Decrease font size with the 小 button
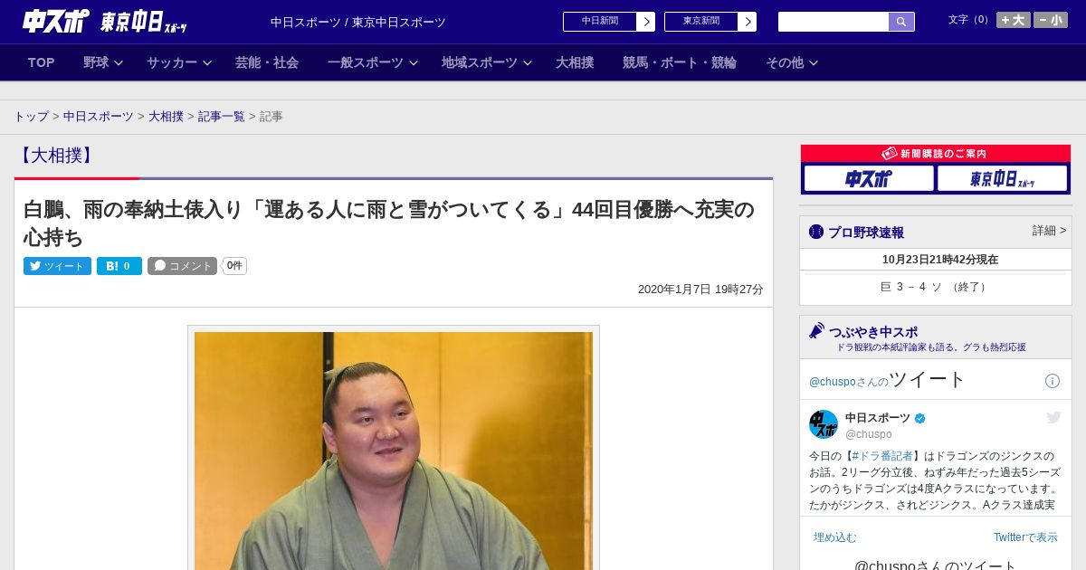Image resolution: width=1086 pixels, height=570 pixels. 1051,20
